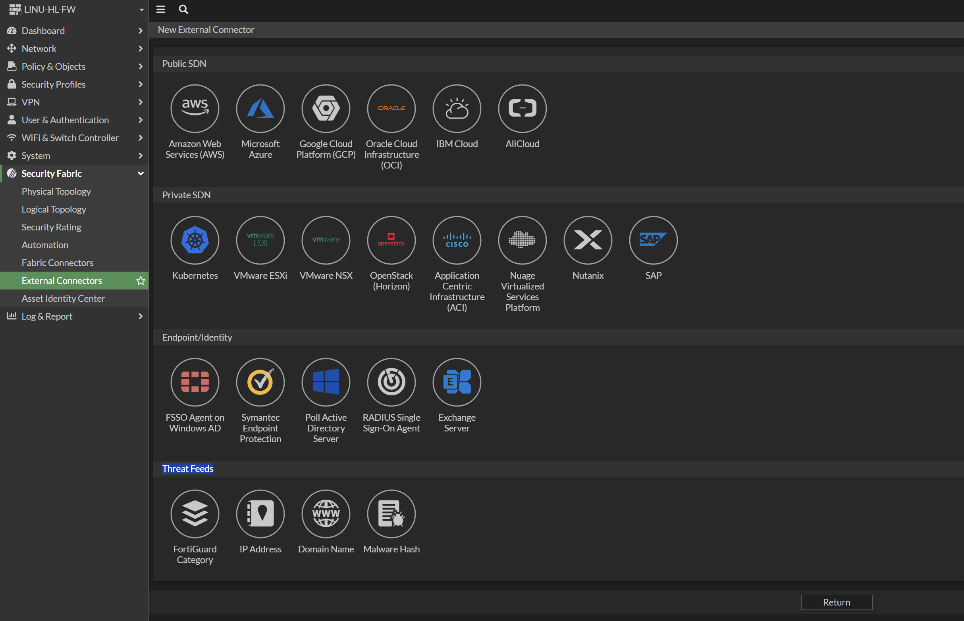Select the VMware ESXi connector

260,240
